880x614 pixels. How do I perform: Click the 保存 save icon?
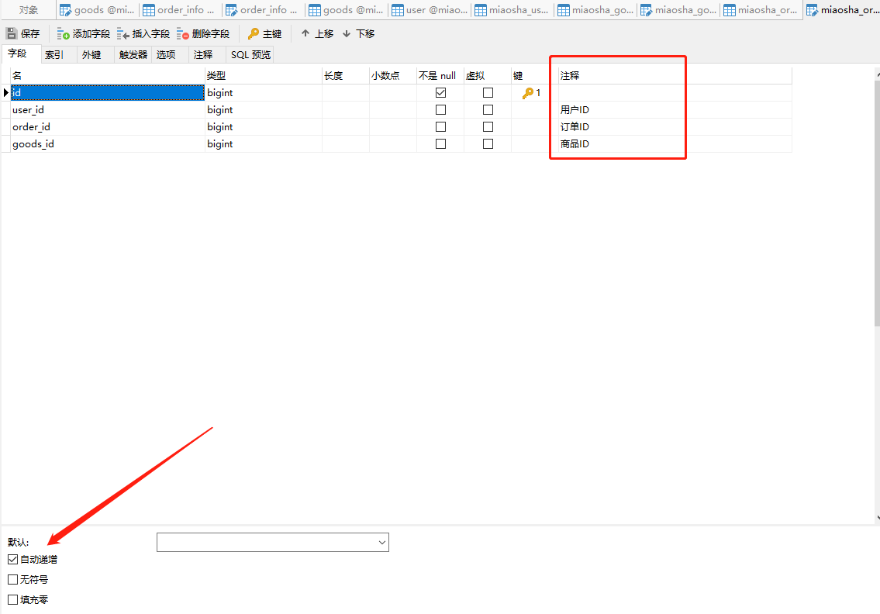(12, 33)
